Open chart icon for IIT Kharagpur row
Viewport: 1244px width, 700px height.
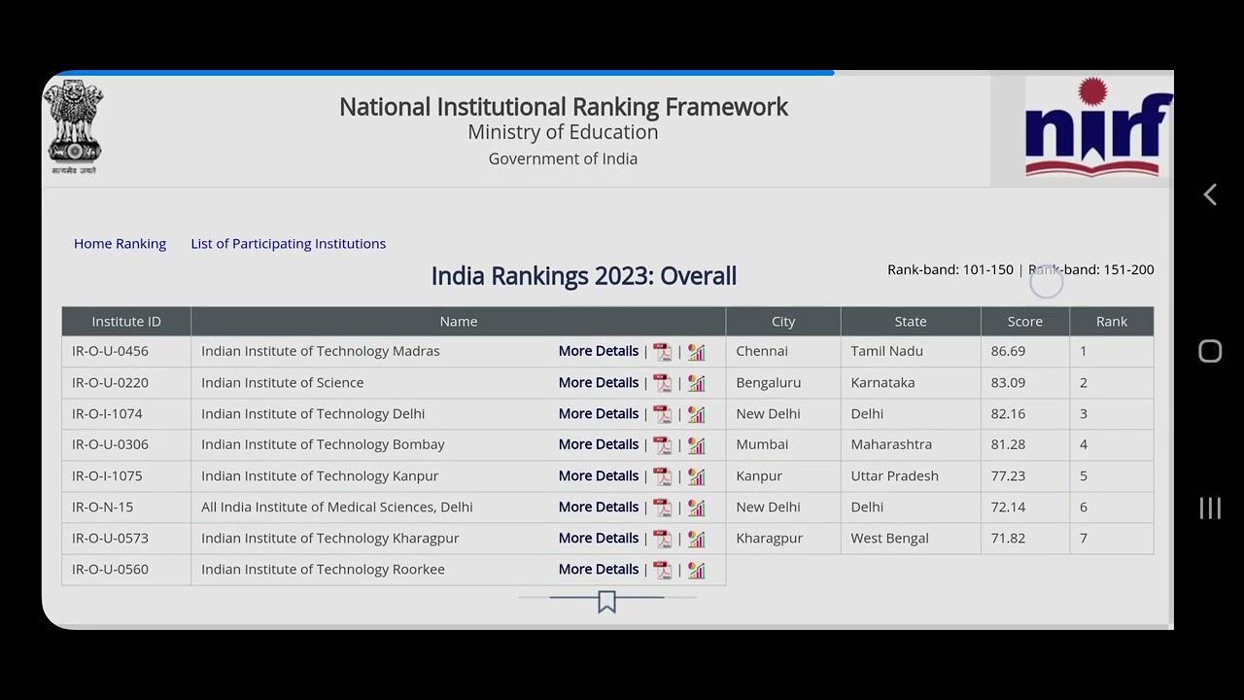click(697, 539)
